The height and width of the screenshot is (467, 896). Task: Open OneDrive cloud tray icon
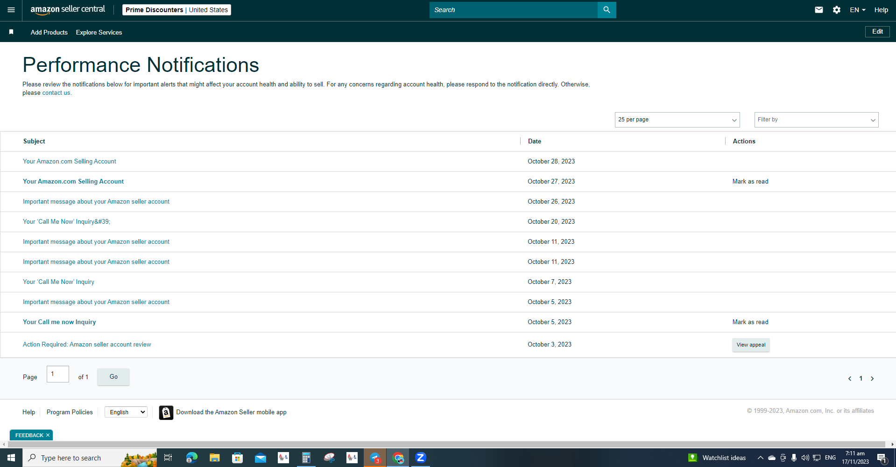click(772, 458)
